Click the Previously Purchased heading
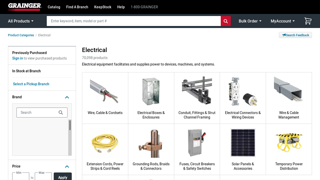 tap(29, 53)
